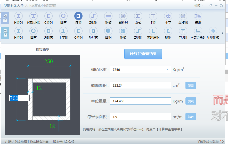Viewport: 228px width, 144px height.
Task: Copy the 每米表面积 value
Action: point(191,117)
